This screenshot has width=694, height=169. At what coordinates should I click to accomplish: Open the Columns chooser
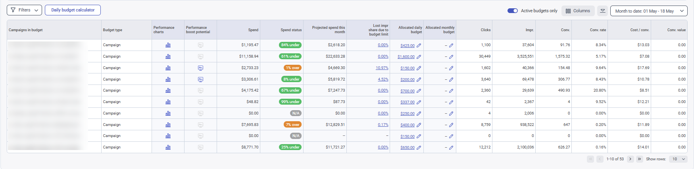click(x=578, y=11)
